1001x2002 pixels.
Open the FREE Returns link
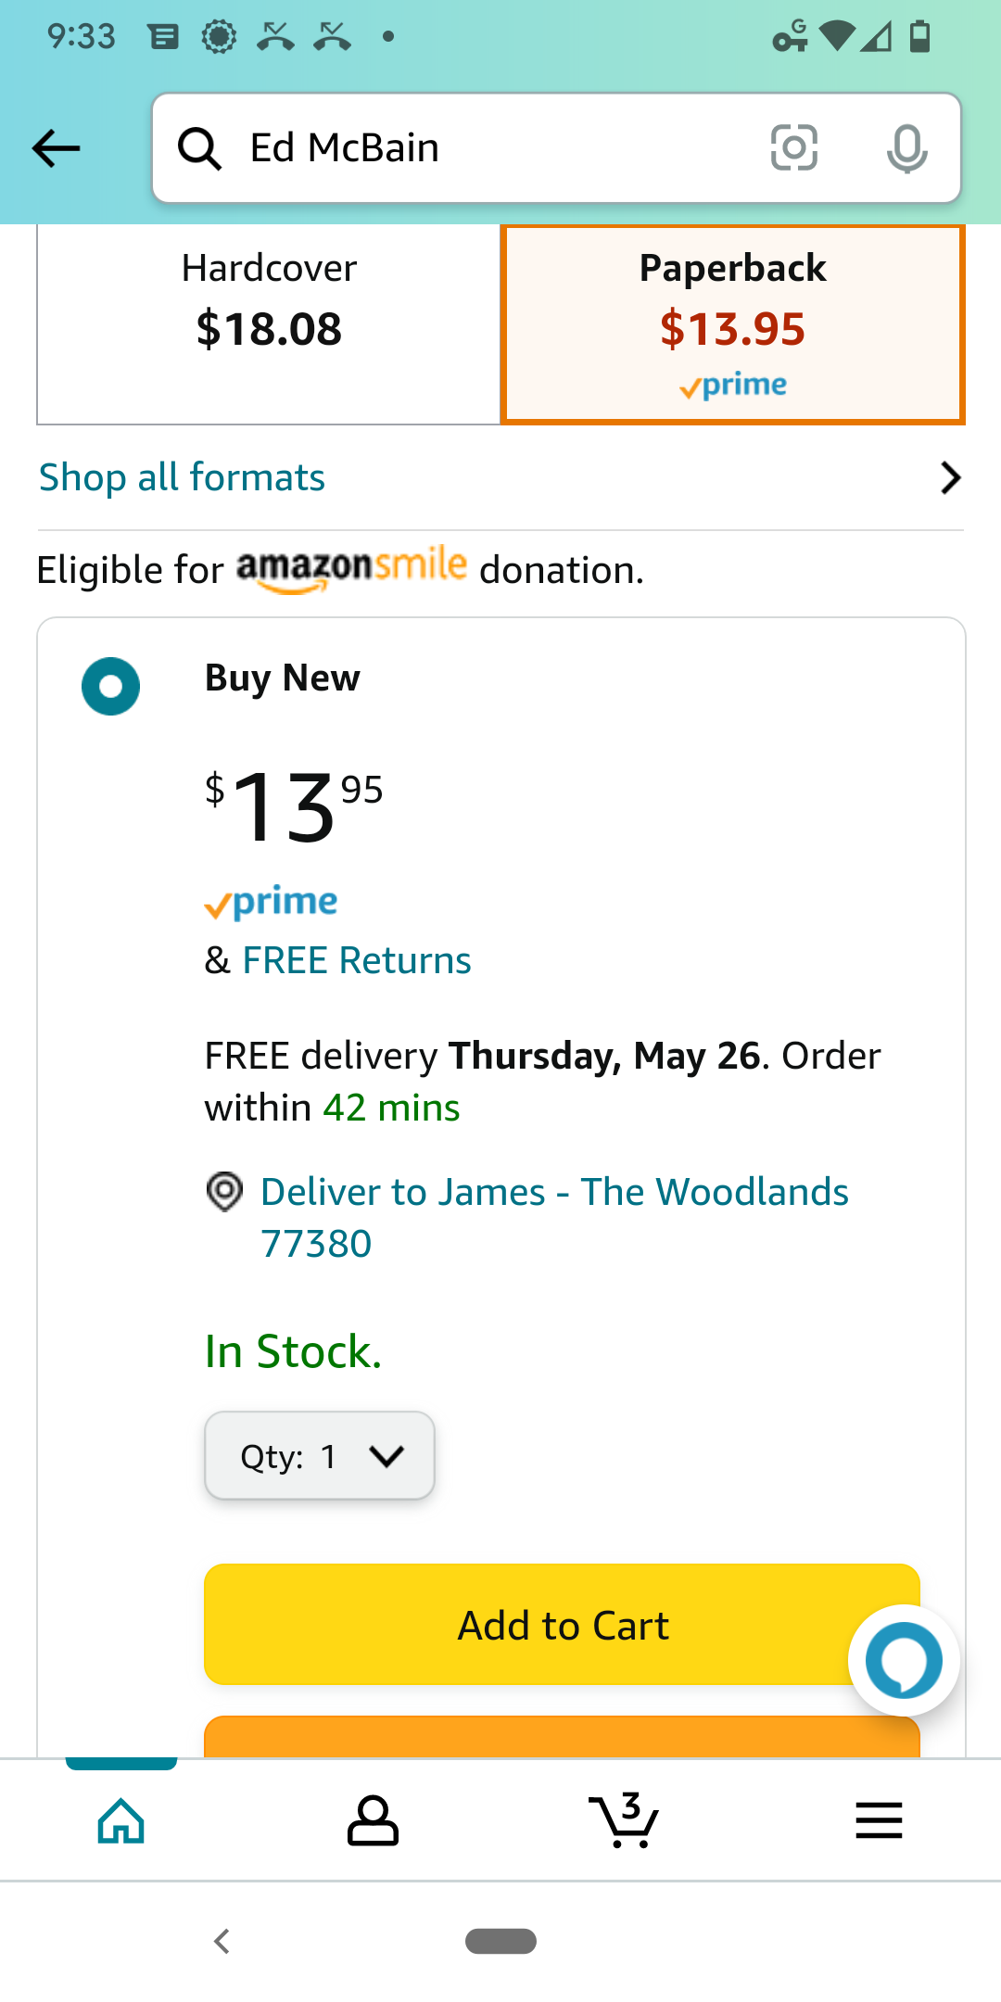click(357, 961)
